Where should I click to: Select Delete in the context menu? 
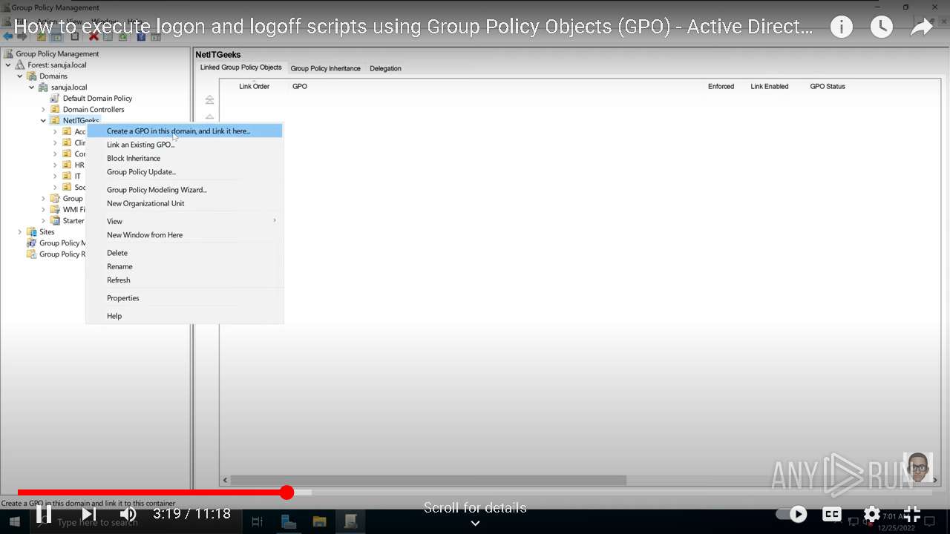(x=185, y=253)
